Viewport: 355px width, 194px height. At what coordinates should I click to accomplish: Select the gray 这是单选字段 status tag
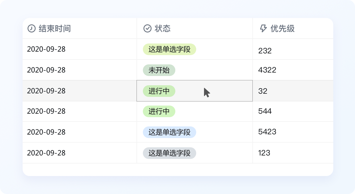[x=169, y=153]
